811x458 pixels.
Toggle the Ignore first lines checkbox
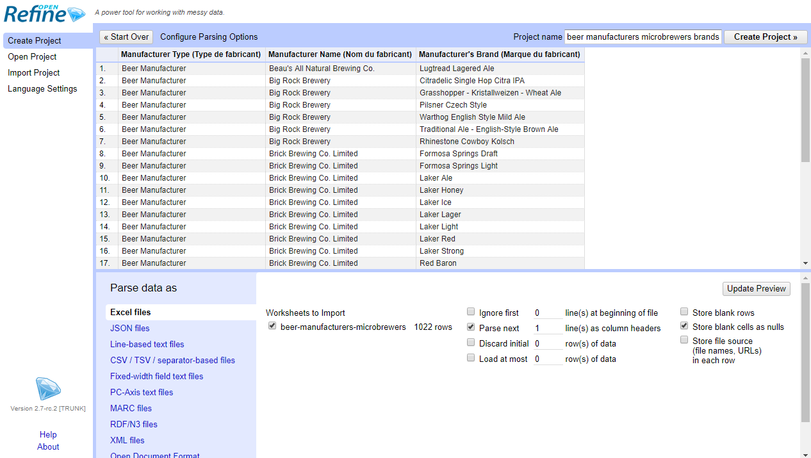471,312
